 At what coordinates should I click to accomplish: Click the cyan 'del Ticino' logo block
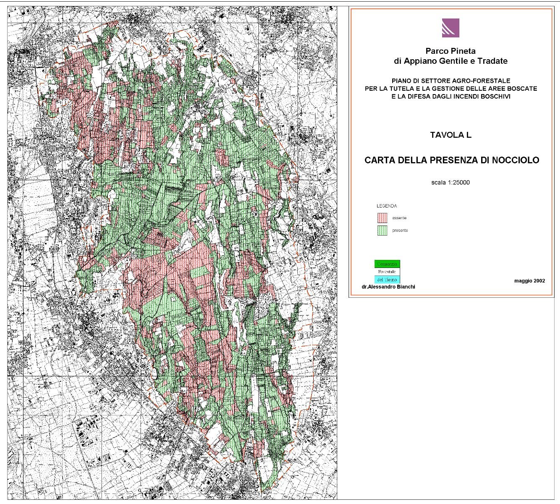387,279
